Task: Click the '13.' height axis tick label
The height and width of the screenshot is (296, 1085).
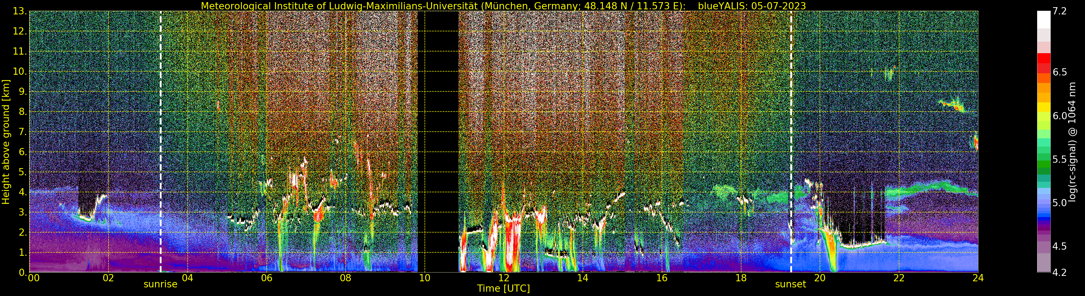Action: click(x=20, y=11)
